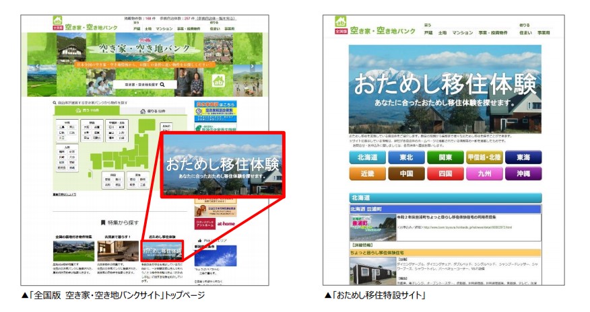This screenshot has width=590, height=312.
Task: Click the 特集から探す heading
Action: pyautogui.click(x=120, y=223)
